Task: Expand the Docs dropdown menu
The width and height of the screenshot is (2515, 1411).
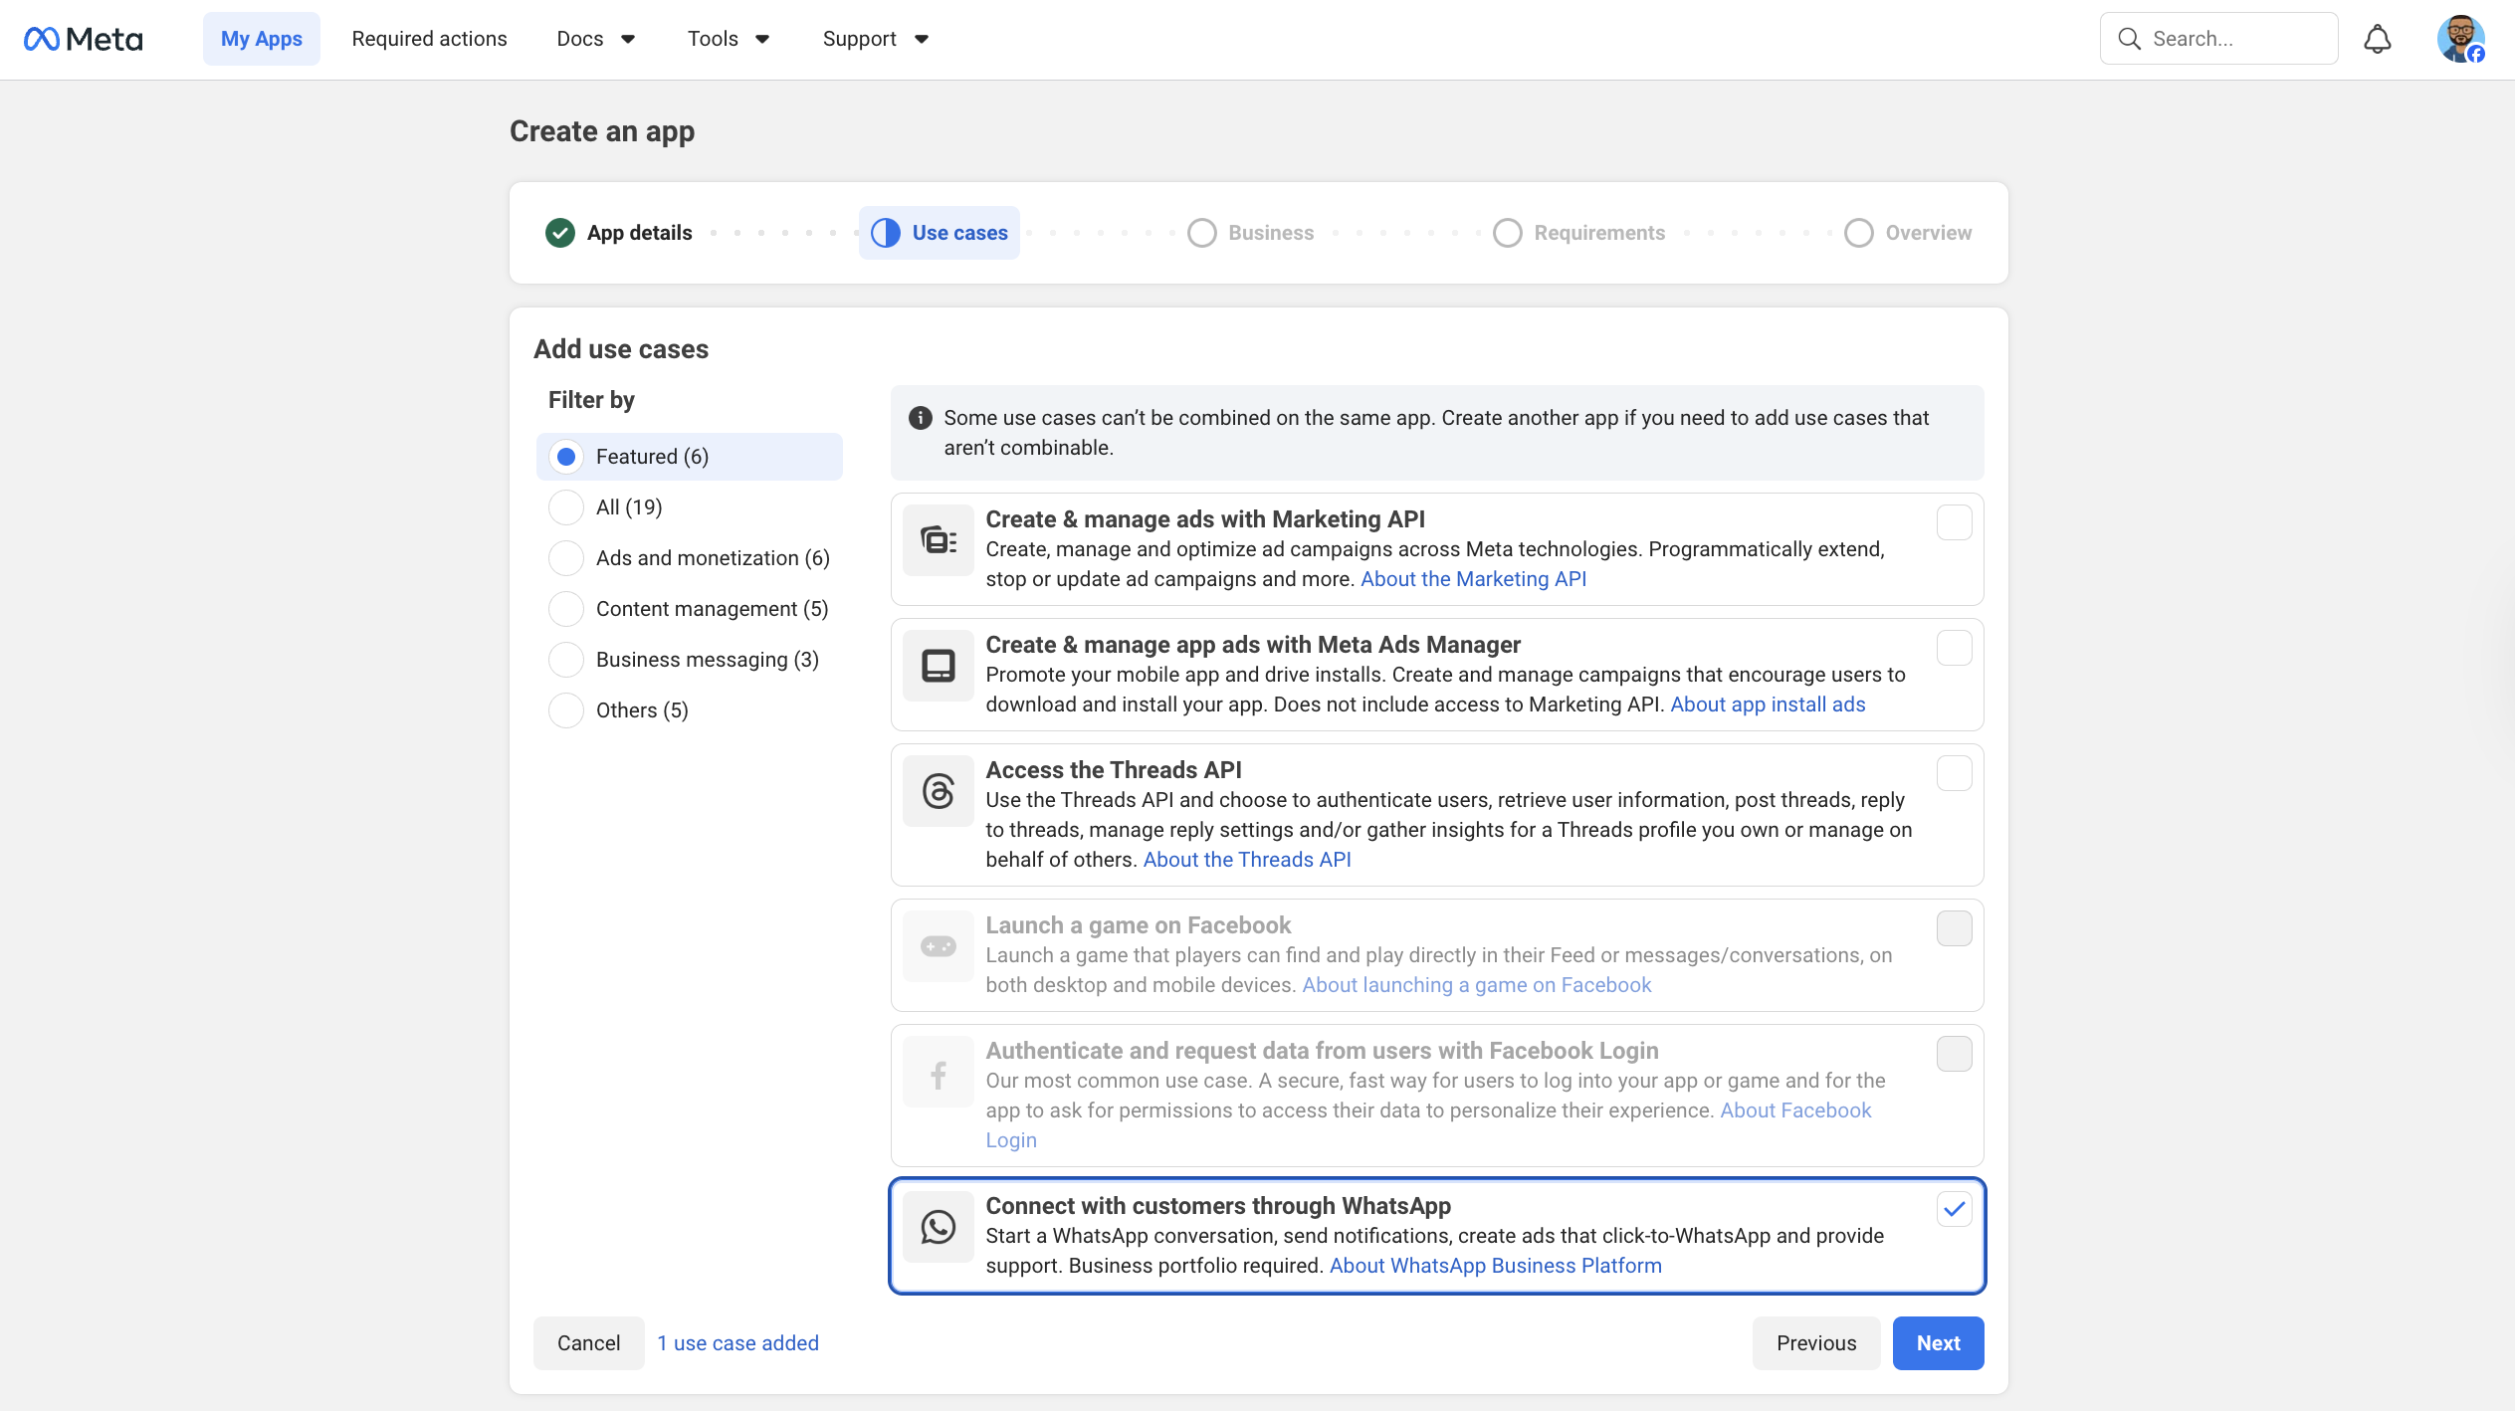Action: [x=595, y=39]
